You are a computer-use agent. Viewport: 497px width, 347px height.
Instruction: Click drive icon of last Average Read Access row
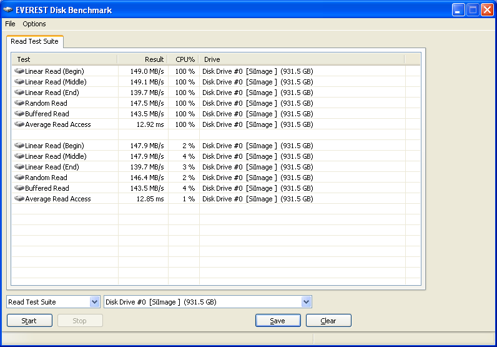point(19,199)
